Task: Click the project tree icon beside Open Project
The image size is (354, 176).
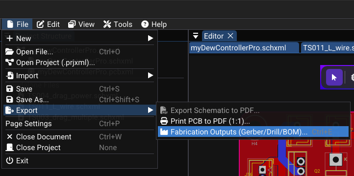Action: click(9, 63)
